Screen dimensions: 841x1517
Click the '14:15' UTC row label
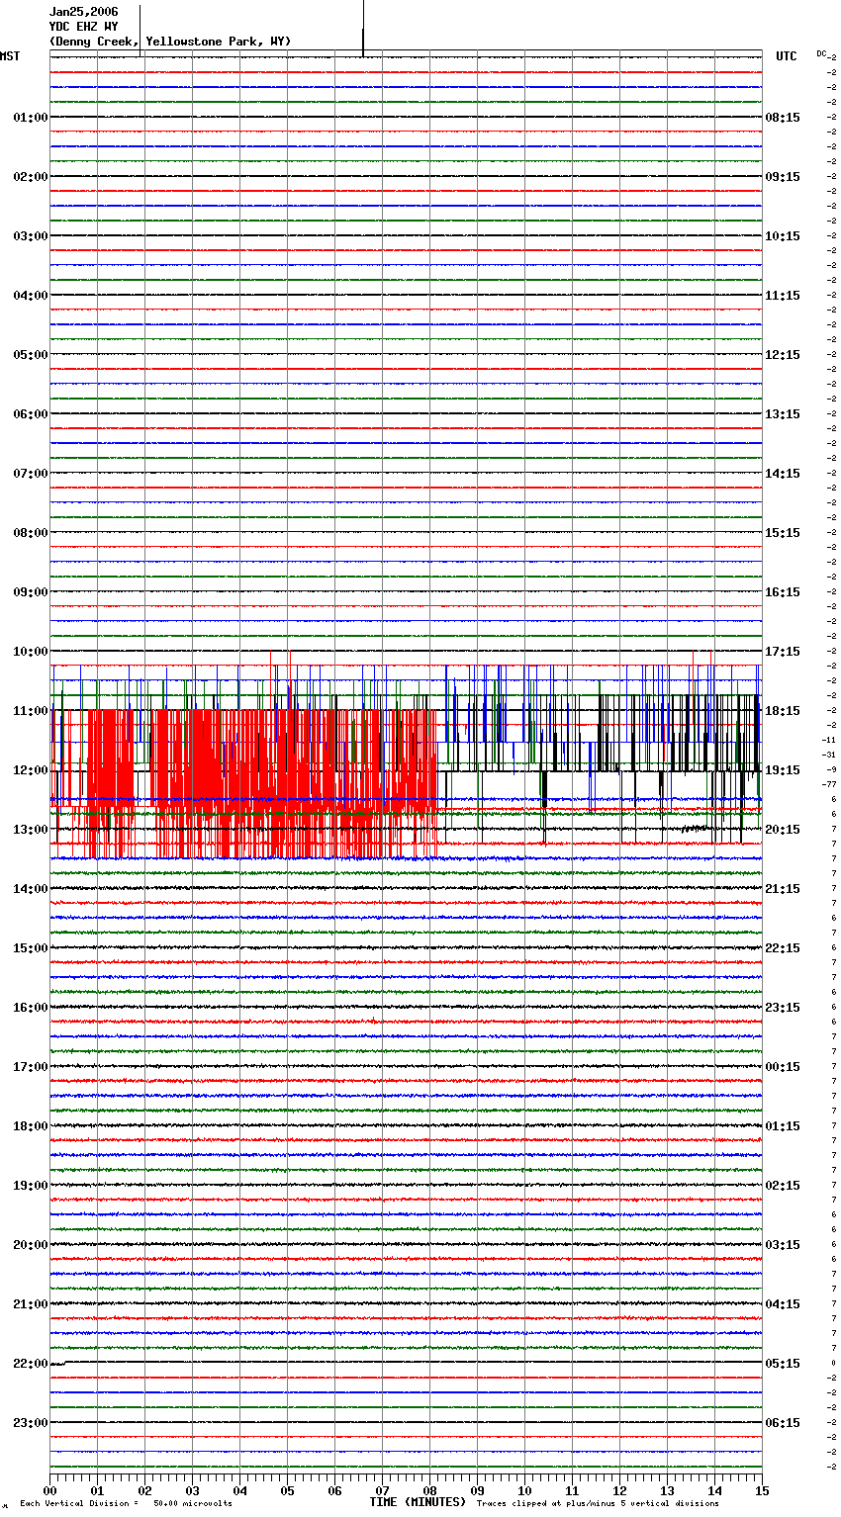[783, 474]
